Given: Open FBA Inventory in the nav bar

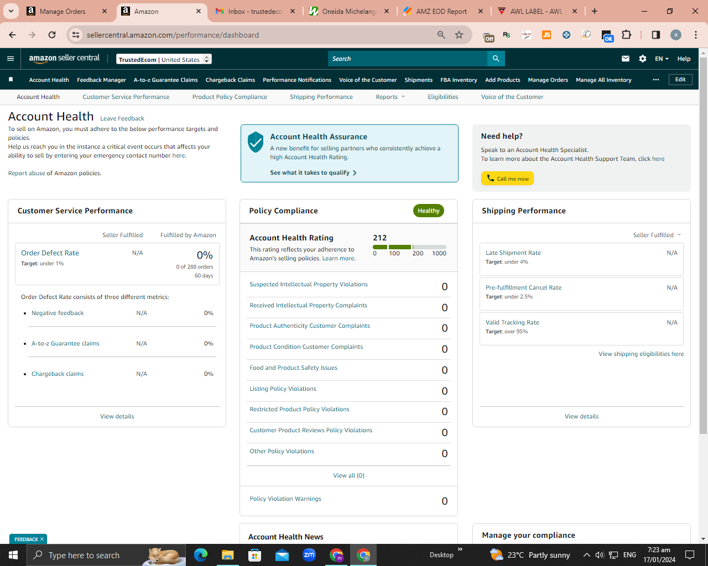Looking at the screenshot, I should point(459,80).
